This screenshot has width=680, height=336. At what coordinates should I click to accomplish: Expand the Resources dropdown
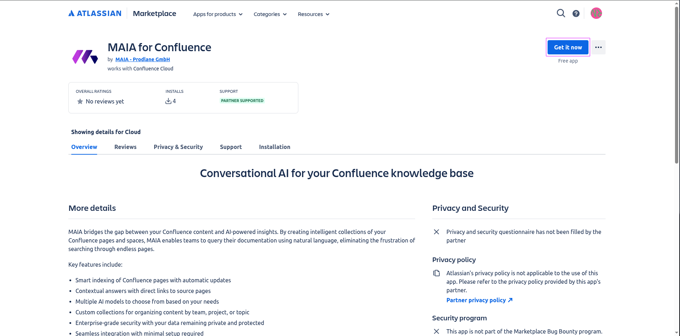tap(314, 14)
